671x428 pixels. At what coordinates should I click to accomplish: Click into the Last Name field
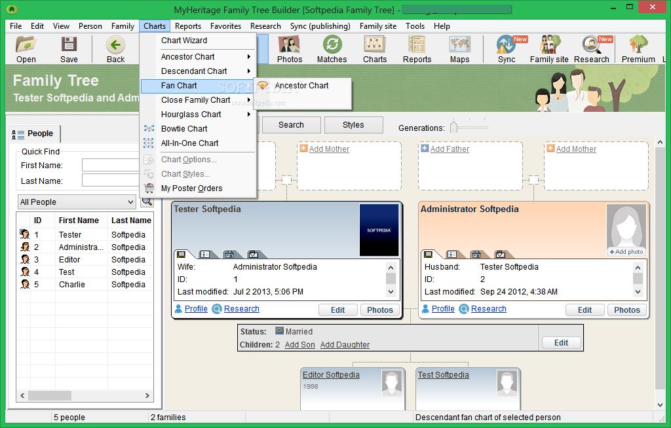[x=110, y=181]
